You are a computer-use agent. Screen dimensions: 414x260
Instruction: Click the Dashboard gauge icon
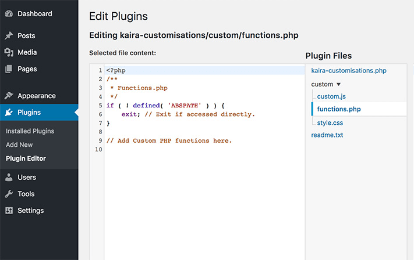click(x=9, y=14)
